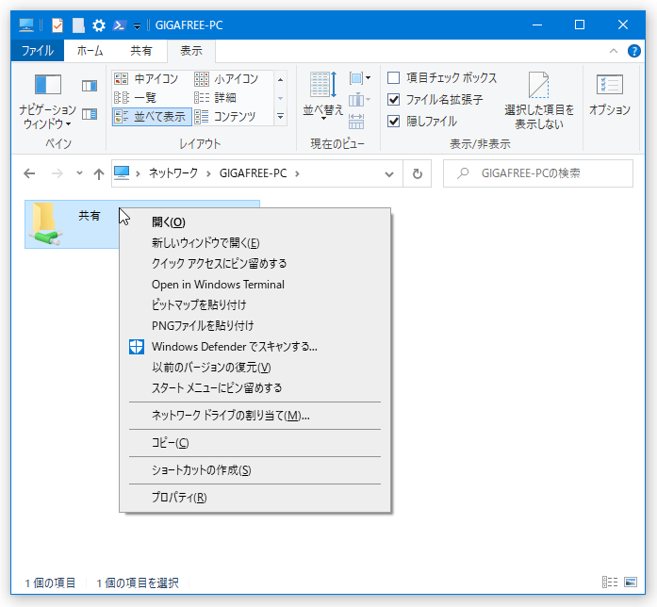The height and width of the screenshot is (607, 657).
Task: Switch to details view status bar icon
Action: pos(610,582)
